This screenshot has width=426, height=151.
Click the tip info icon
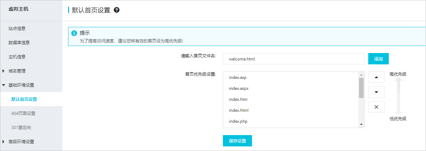point(74,33)
